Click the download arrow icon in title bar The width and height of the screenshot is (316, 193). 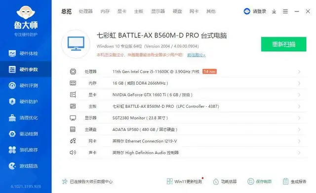[x=274, y=11]
